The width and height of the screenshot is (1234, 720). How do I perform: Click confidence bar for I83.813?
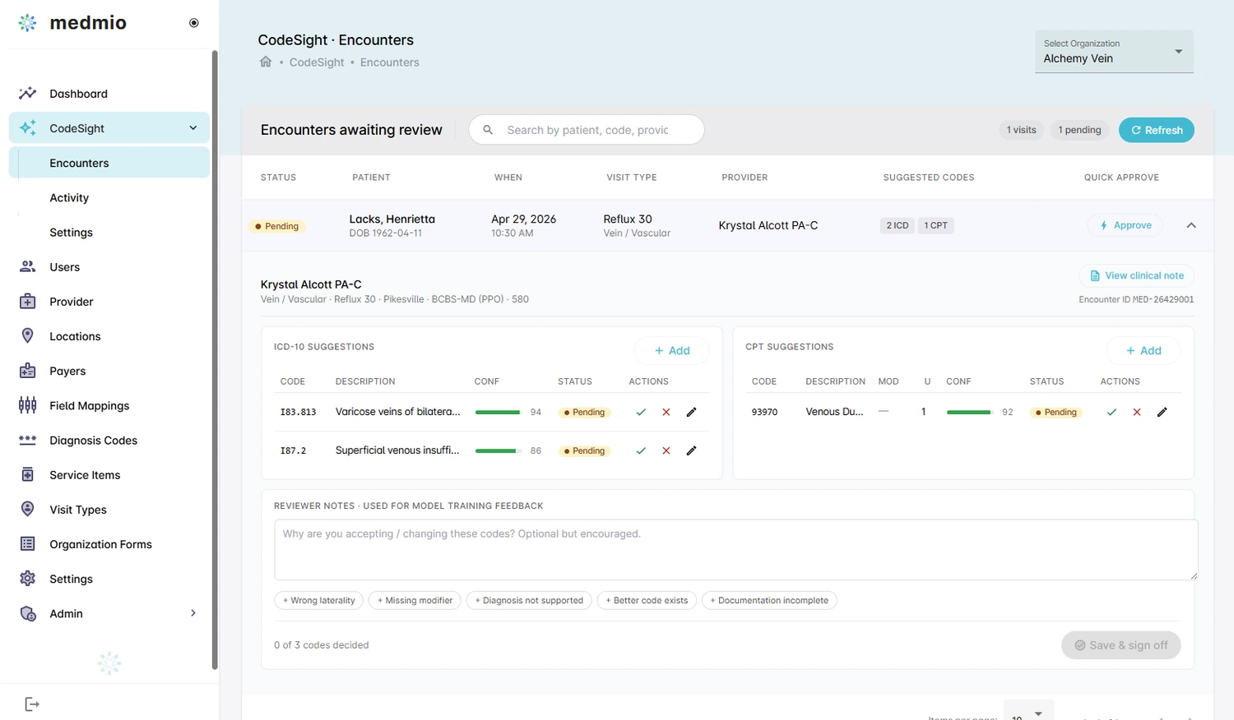pos(499,412)
